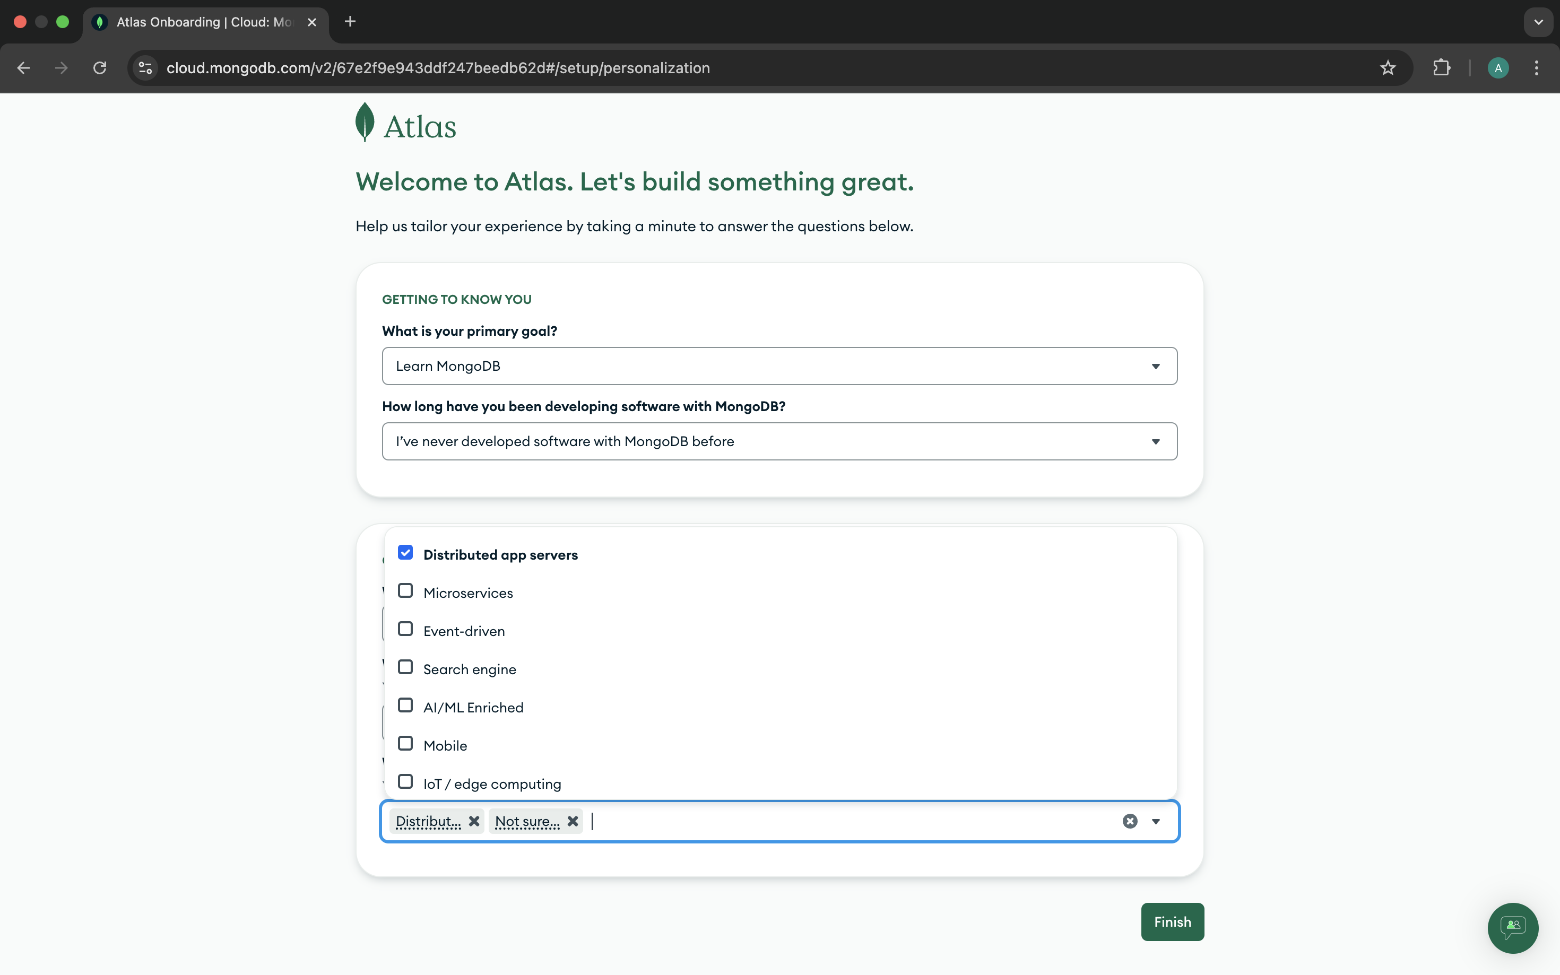View site information in the address bar
The image size is (1560, 975).
[146, 68]
